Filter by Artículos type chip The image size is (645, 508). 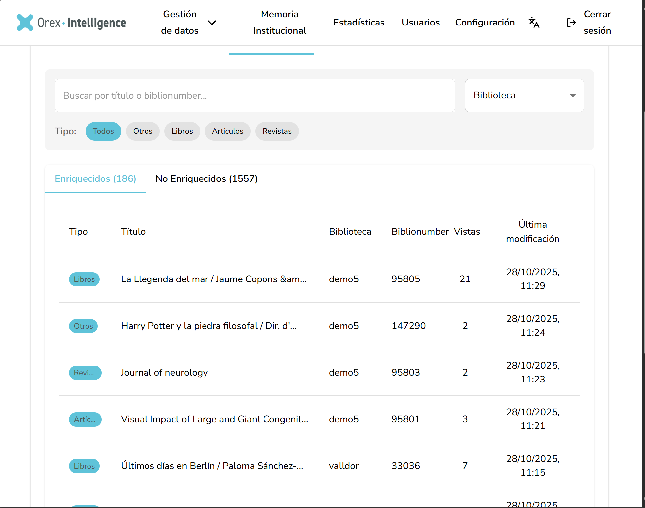(x=227, y=131)
